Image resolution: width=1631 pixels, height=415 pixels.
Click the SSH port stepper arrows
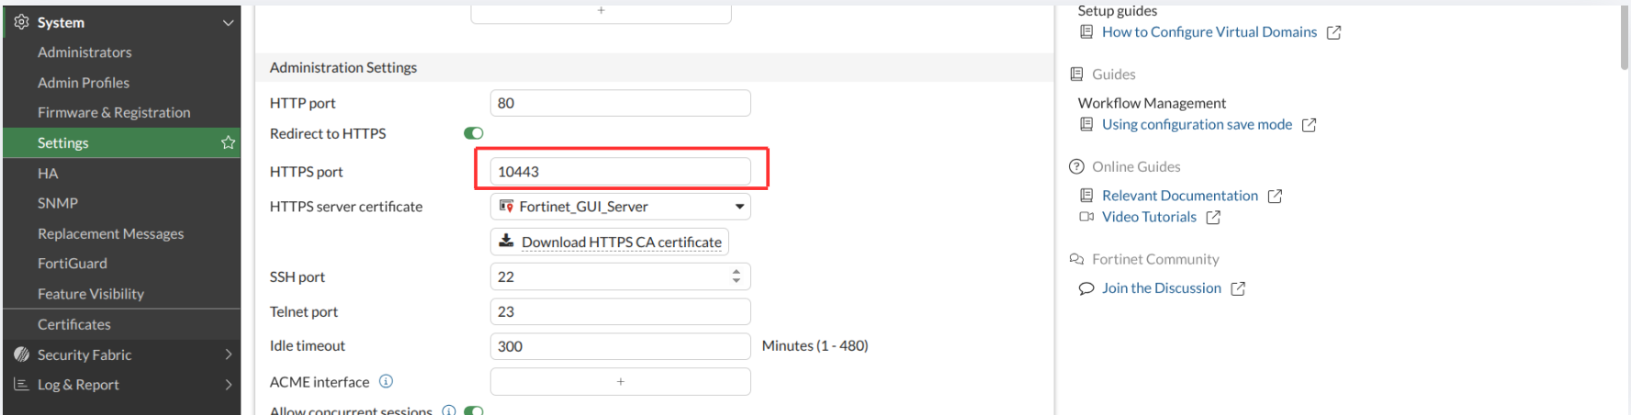pyautogui.click(x=736, y=276)
